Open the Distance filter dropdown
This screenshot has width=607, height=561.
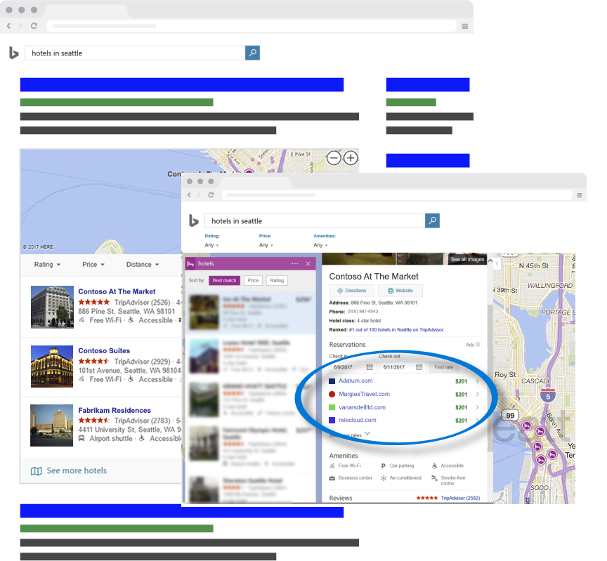[143, 265]
